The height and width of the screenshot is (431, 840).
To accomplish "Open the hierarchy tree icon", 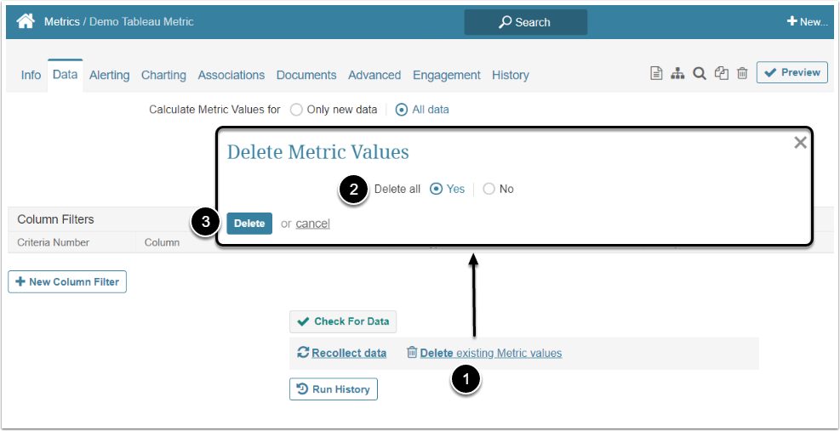I will tap(677, 74).
